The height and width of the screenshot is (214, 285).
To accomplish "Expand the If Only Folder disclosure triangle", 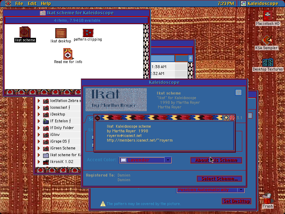I will 39,128.
